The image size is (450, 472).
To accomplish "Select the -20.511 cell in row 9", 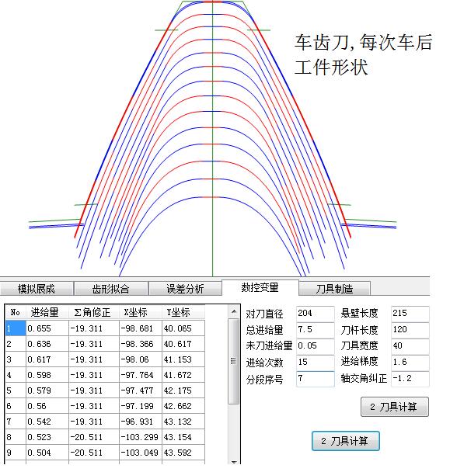I will point(94,453).
